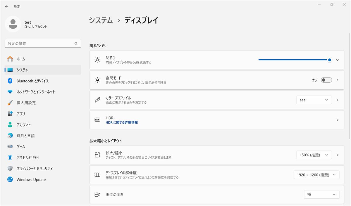Viewport: 351px width, 206px height.
Task: Click the network Wi-Fi icon in sidebar
Action: 10,92
